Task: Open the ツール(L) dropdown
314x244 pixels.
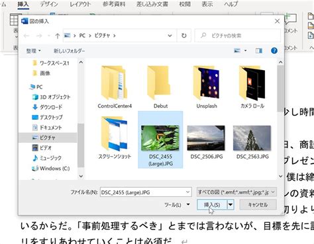Action: 177,205
